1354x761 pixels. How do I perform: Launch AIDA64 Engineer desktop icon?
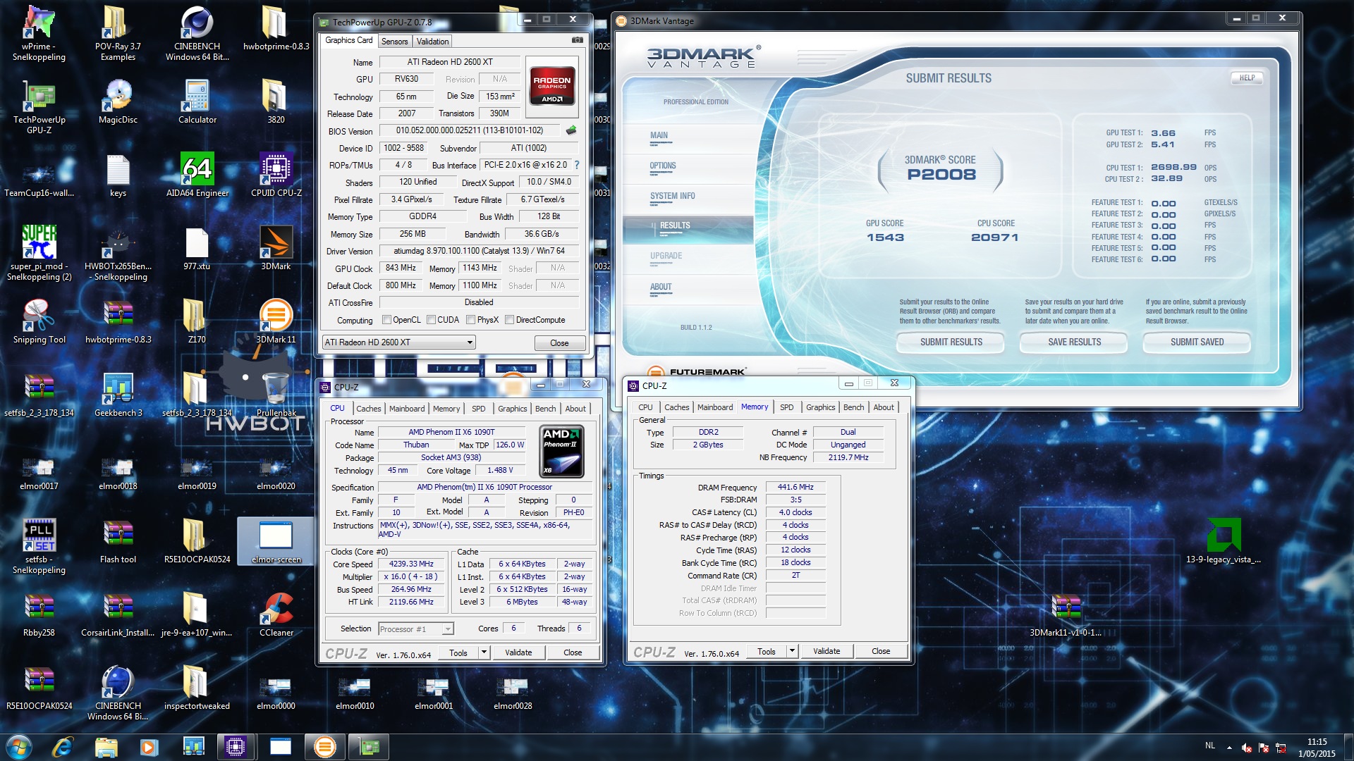pos(197,175)
